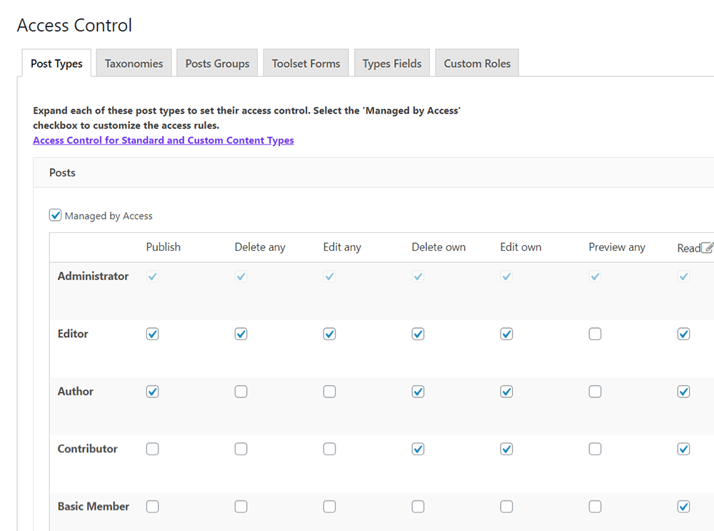Enable Basic Member Delete any permission
This screenshot has width=714, height=531.
241,507
